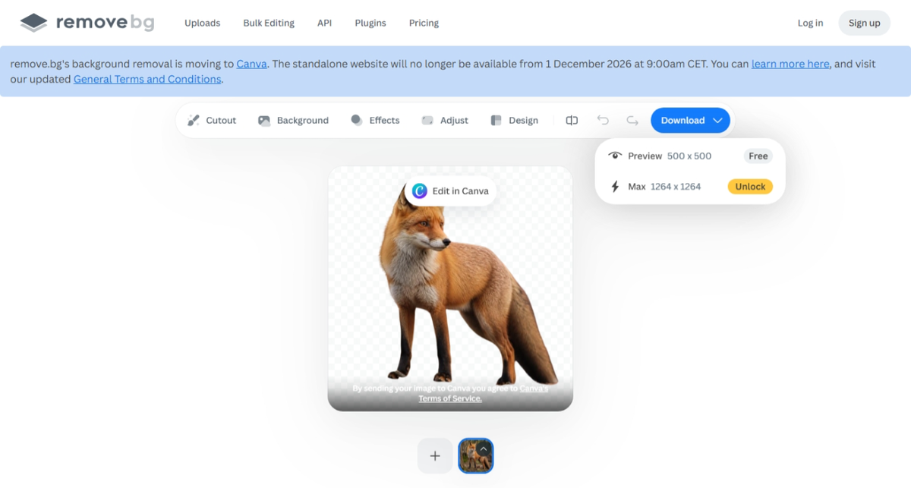Follow the Canva link in banner
The width and height of the screenshot is (911, 488).
251,64
